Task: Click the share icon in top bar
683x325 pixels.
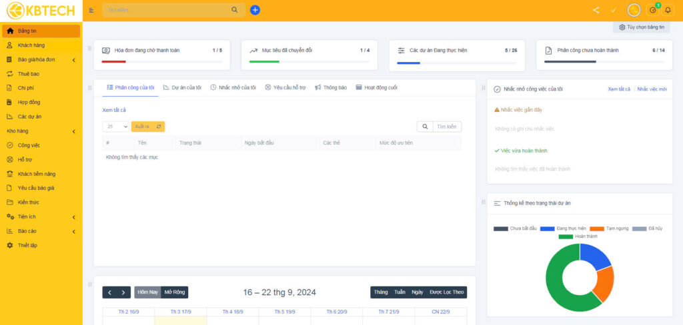Action: 596,10
